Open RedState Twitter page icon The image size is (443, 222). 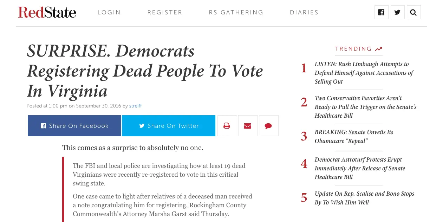click(x=397, y=13)
